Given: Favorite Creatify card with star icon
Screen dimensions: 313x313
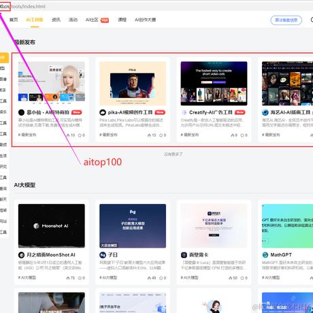Looking at the screenshot, I should click(242, 135).
